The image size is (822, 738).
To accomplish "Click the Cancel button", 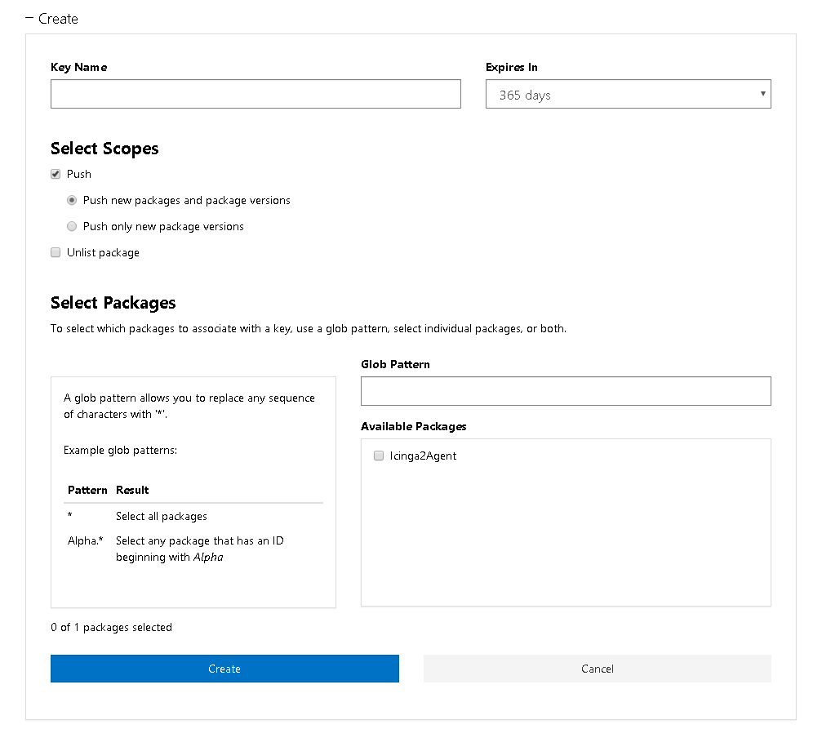I will click(597, 669).
